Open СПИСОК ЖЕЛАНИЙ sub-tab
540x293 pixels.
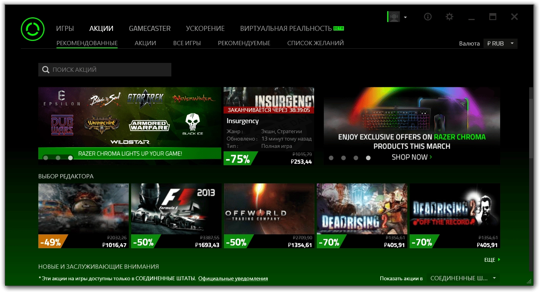pos(316,43)
